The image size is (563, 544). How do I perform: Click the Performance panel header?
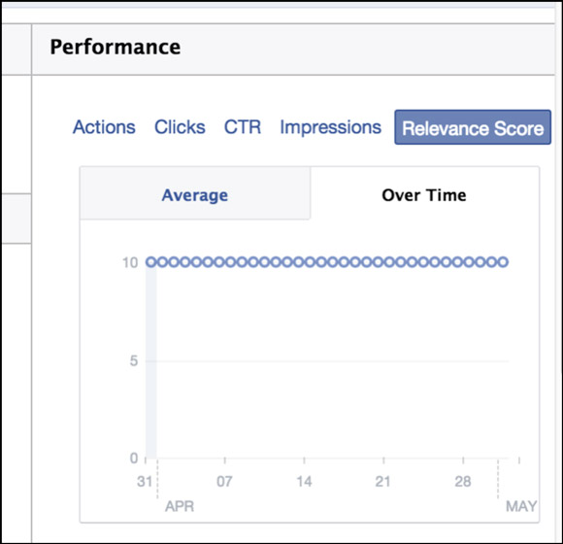pos(293,50)
